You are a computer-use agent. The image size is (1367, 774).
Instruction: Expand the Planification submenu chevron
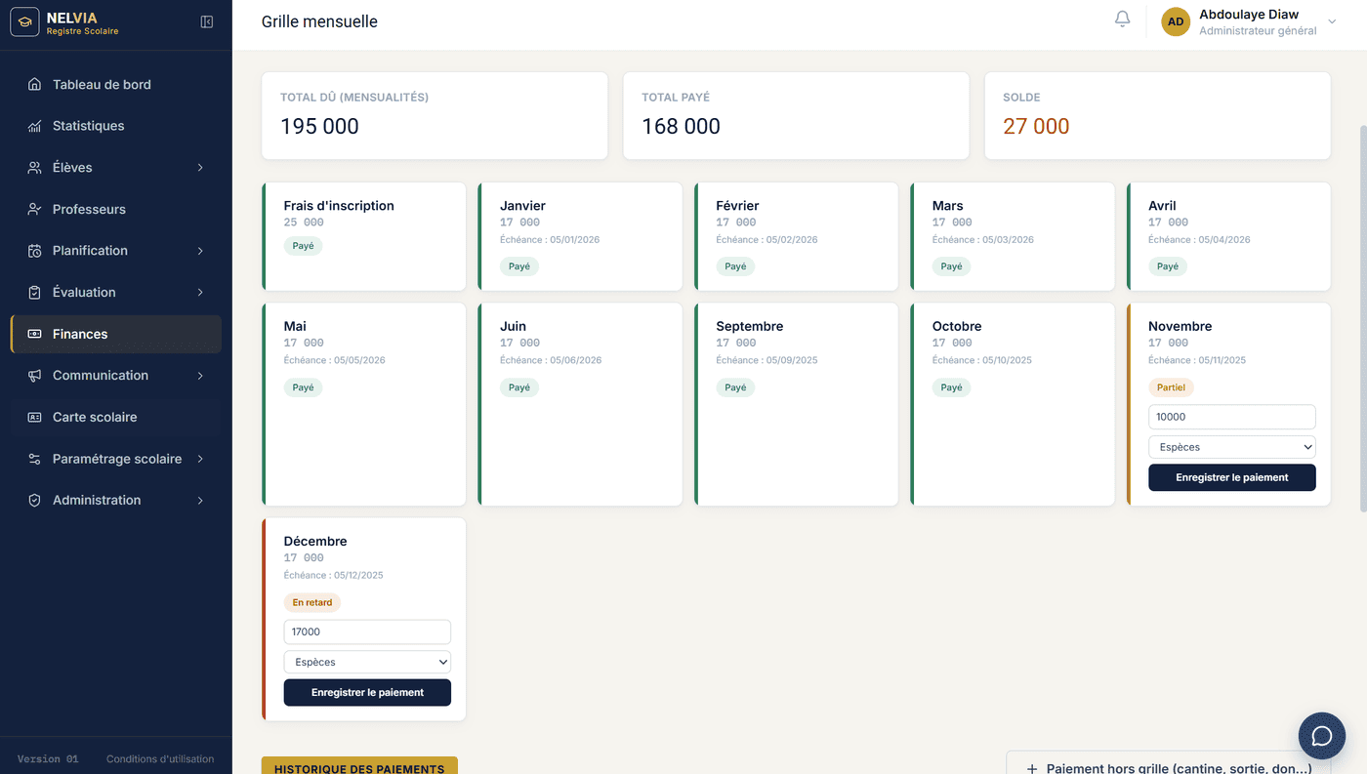[200, 251]
